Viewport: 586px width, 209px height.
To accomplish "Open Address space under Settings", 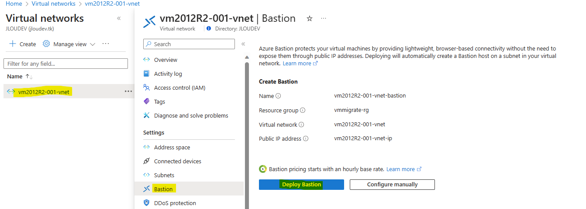I will coord(172,147).
